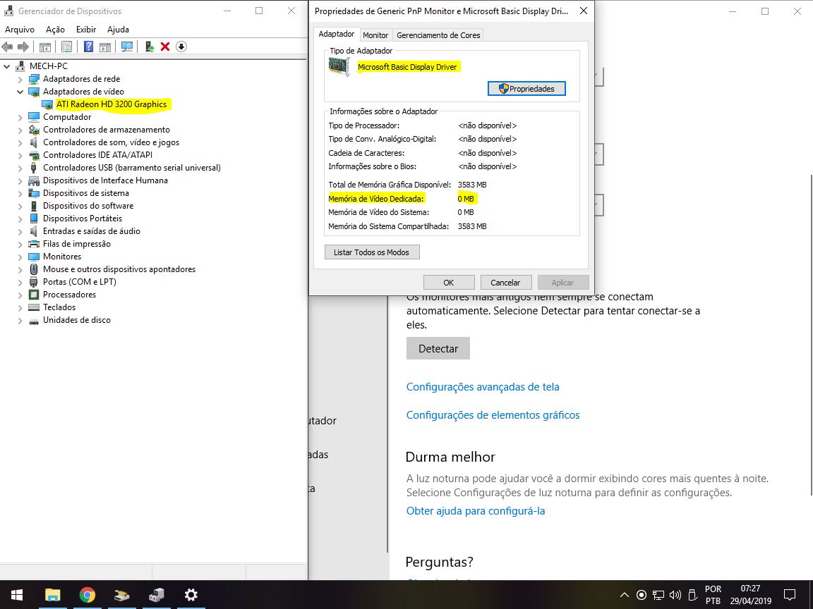Select Entradas e saídas de áudio
Viewport: 813px width, 609px height.
tap(92, 231)
